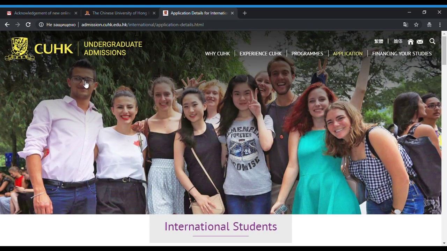Close the Application Details tab

232,13
